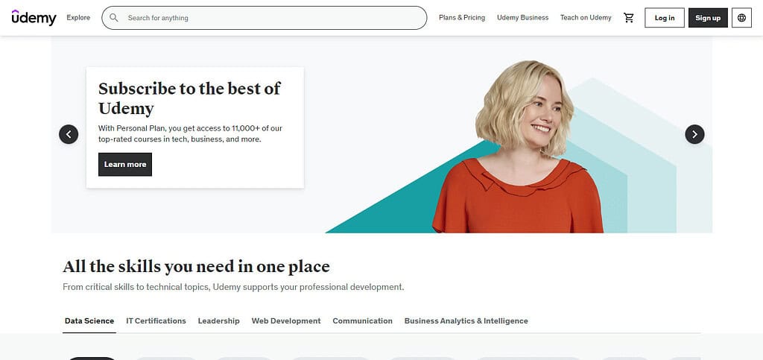
Task: Click the Udemy logo
Action: pos(34,17)
